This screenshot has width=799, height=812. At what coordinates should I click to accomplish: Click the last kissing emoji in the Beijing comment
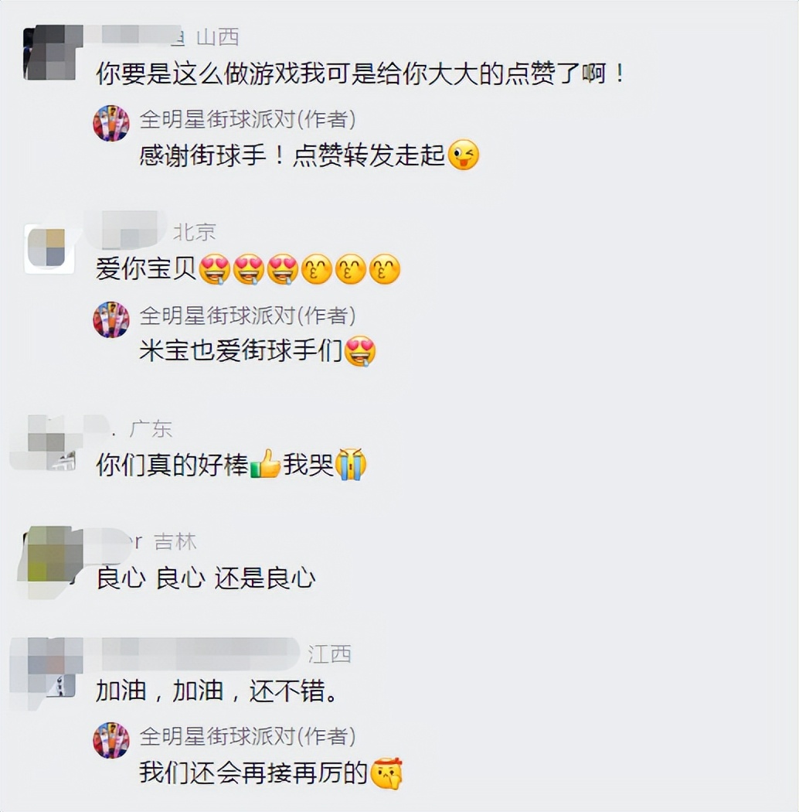(385, 269)
